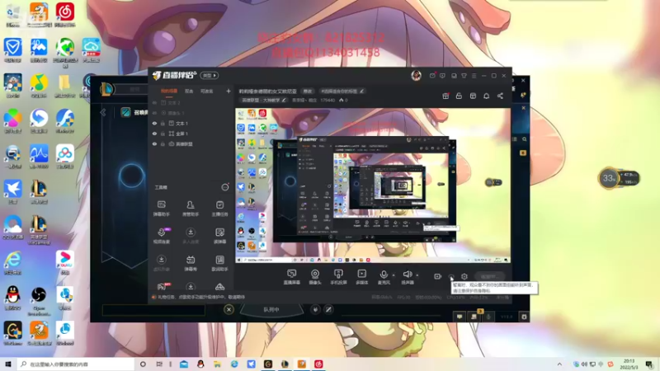Toggle the mute-stream button beside settings gear
This screenshot has height=371, width=660.
click(451, 276)
